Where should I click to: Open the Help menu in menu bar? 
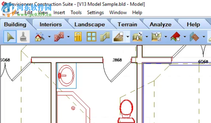pos(137,13)
